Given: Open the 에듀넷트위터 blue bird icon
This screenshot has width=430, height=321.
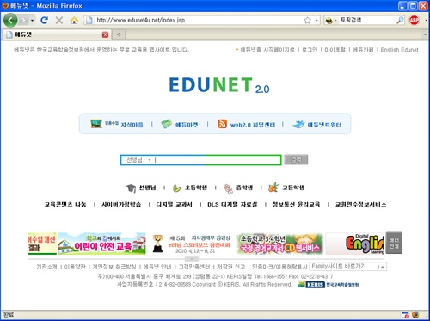Looking at the screenshot, I should [298, 124].
